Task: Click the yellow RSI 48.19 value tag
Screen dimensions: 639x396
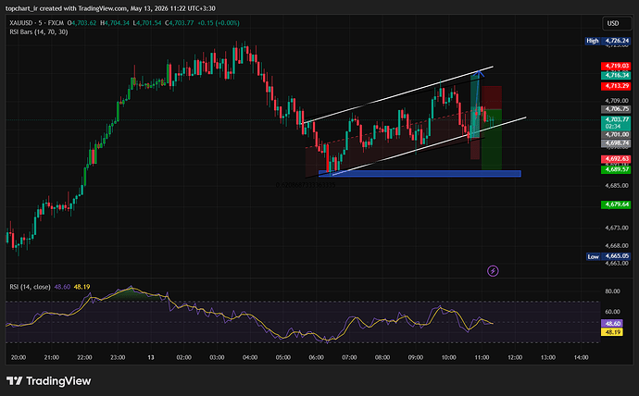Action: click(x=612, y=332)
